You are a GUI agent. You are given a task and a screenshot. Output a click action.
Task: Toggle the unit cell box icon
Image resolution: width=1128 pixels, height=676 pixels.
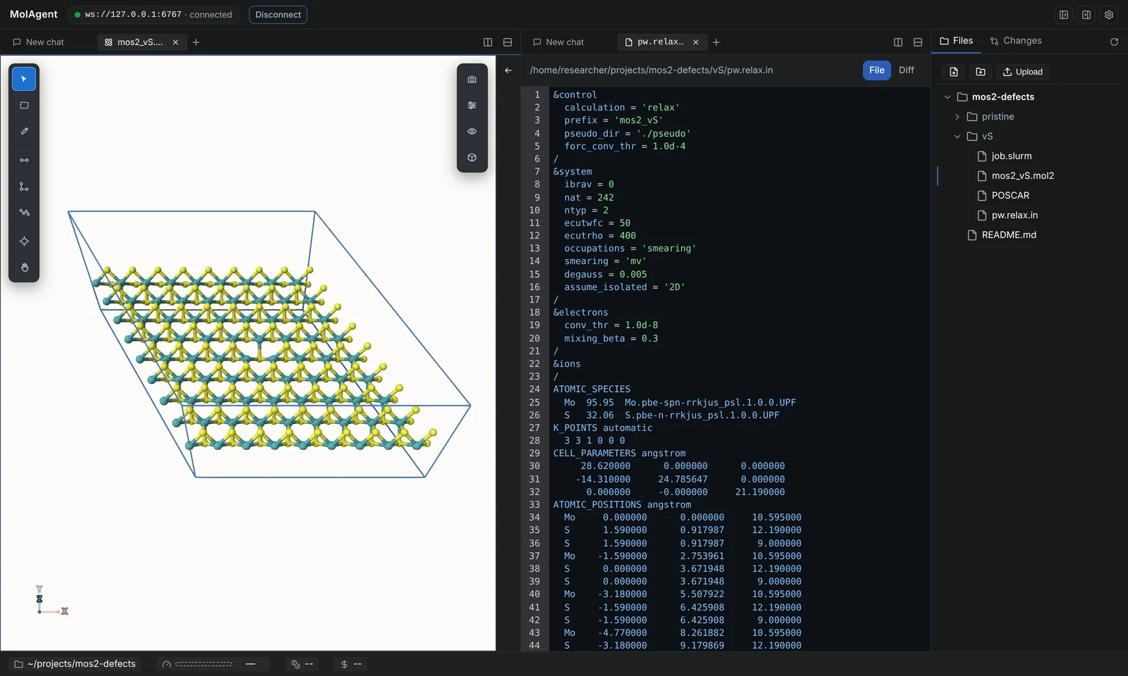(x=472, y=158)
